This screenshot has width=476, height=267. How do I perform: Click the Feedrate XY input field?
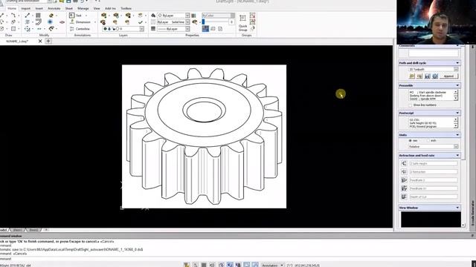[x=434, y=188]
